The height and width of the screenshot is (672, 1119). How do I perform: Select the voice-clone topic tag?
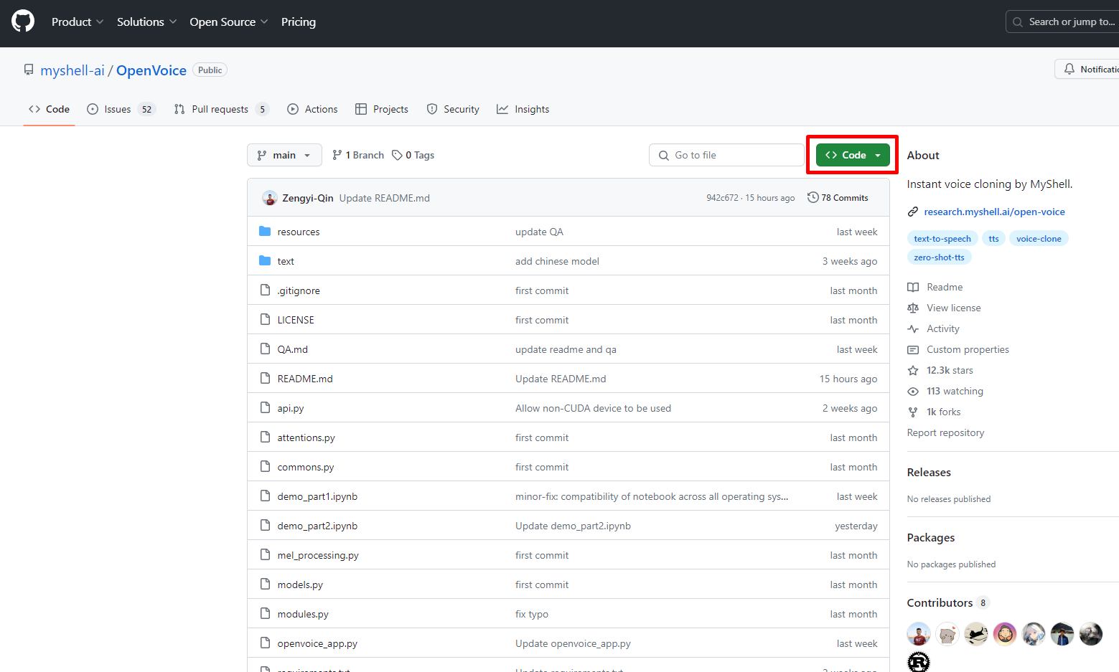point(1039,239)
